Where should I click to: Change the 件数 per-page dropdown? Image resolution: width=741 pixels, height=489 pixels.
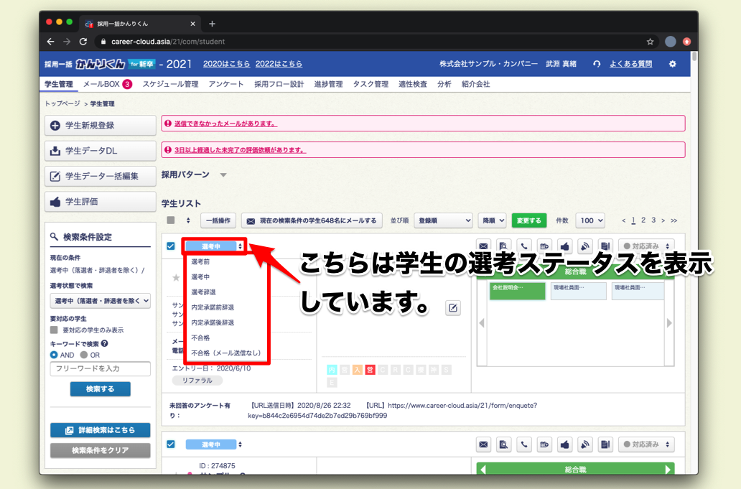point(589,220)
